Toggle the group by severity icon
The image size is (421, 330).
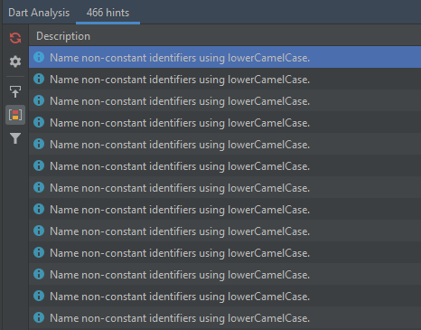point(15,115)
